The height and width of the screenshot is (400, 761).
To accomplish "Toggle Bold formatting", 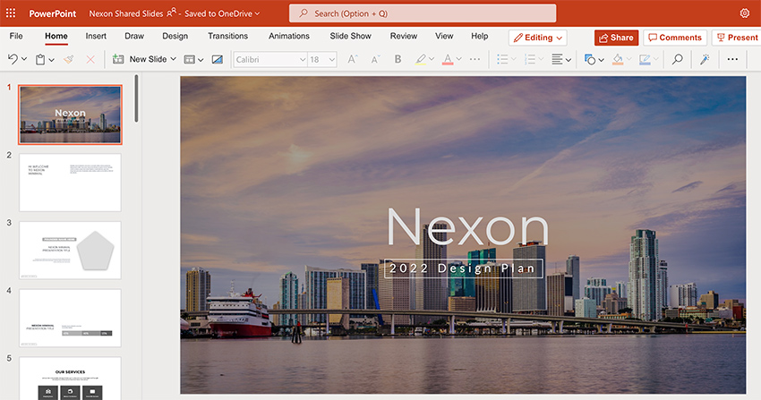I will 398,59.
